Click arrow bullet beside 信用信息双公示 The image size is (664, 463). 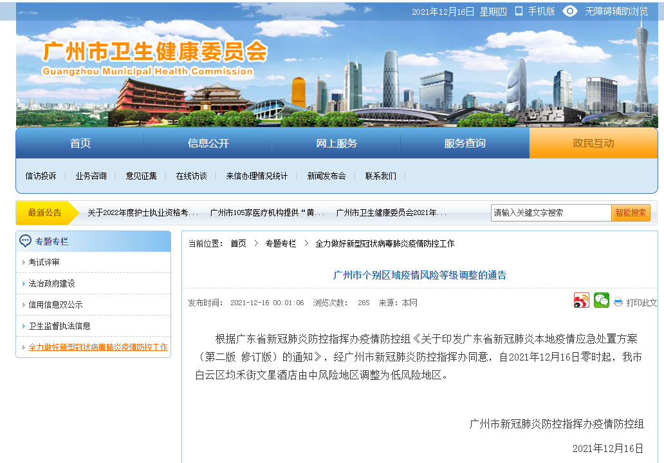[x=24, y=305]
